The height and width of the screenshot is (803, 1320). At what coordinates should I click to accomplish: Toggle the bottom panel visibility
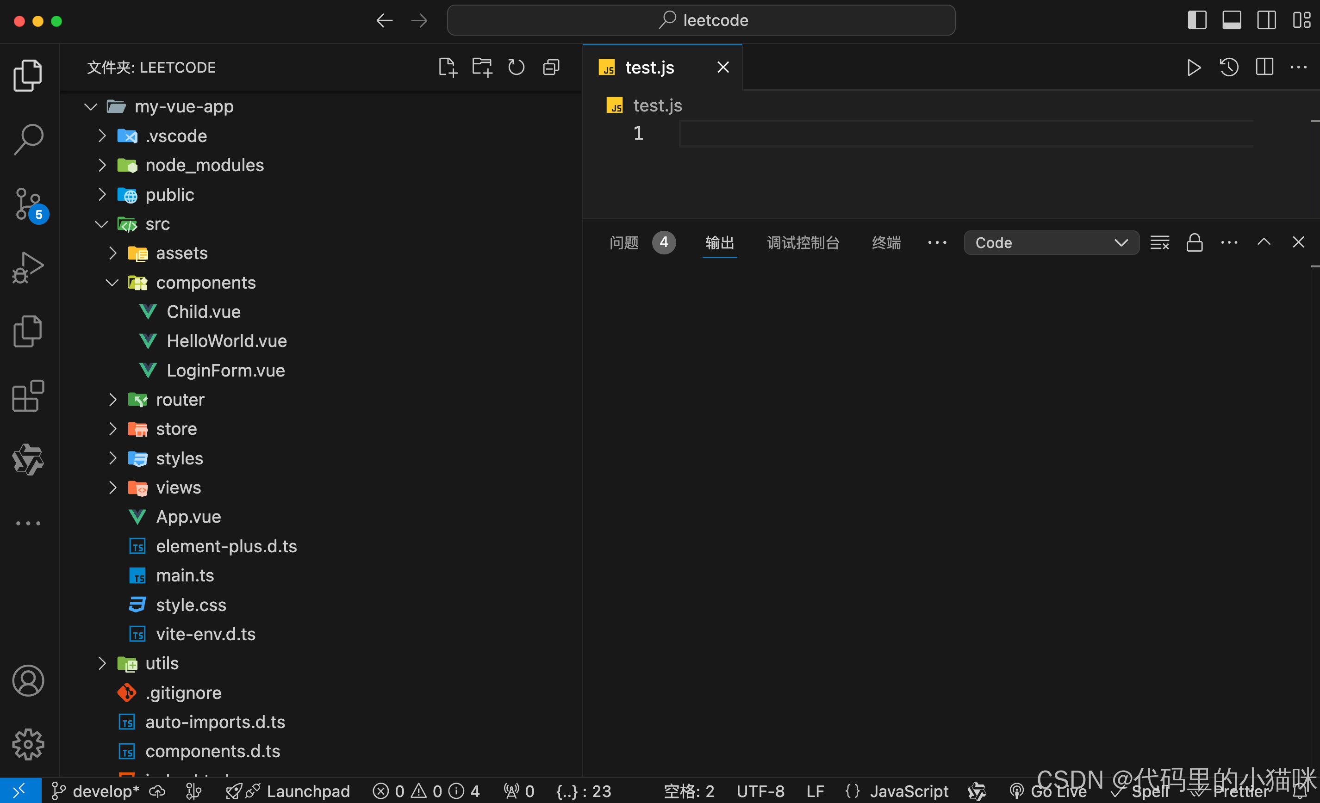(x=1232, y=20)
